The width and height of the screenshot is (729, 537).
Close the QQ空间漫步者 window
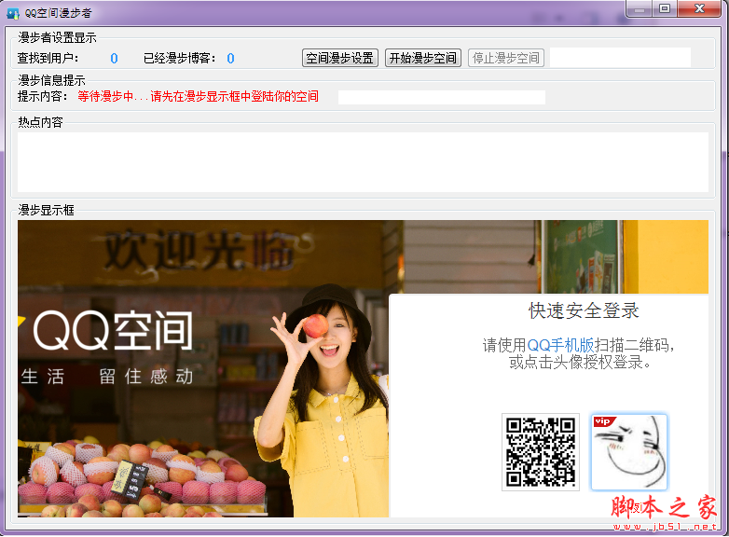[x=699, y=8]
